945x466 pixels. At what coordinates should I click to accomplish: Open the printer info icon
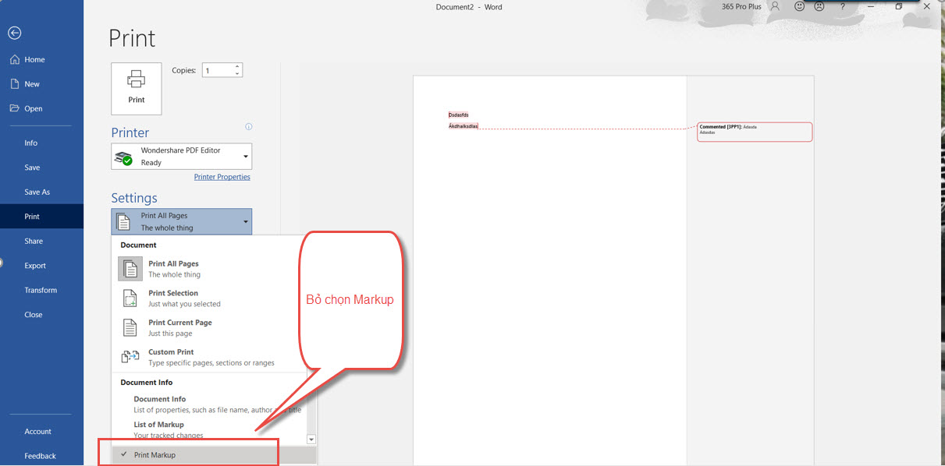[x=249, y=126]
